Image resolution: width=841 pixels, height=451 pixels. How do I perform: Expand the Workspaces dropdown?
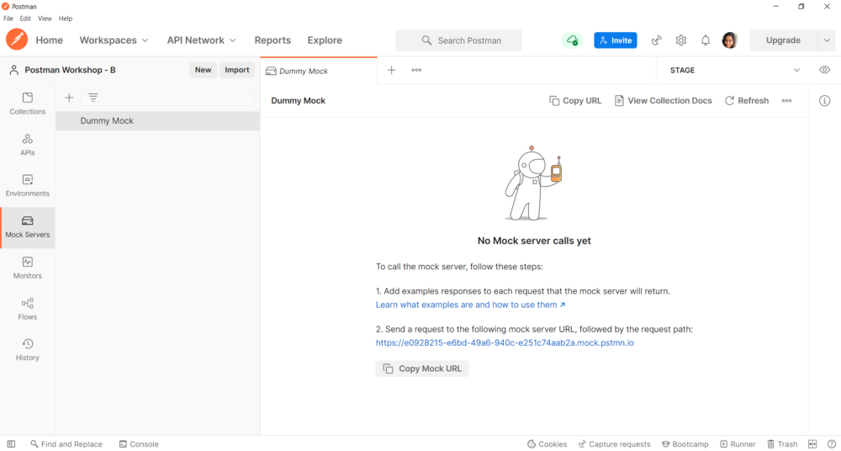coord(114,40)
